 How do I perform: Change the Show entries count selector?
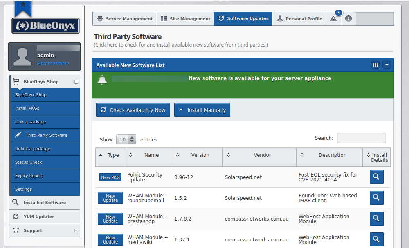126,139
